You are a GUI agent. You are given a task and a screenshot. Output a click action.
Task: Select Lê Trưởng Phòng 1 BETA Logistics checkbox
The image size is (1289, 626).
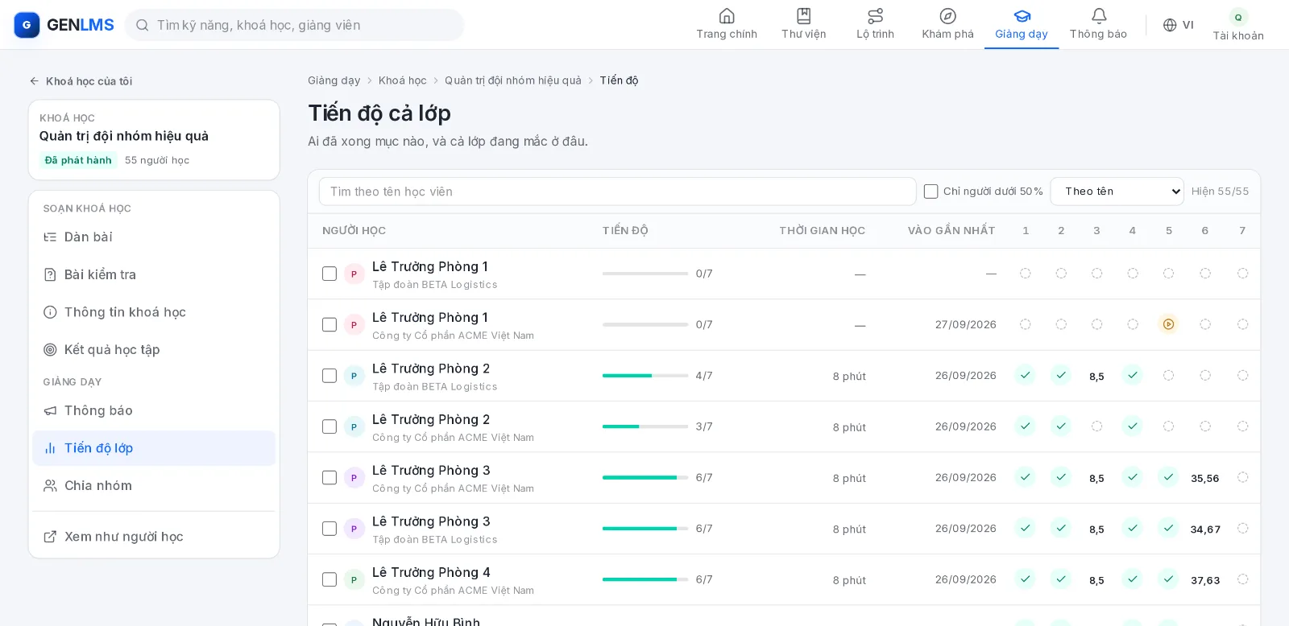tap(330, 274)
